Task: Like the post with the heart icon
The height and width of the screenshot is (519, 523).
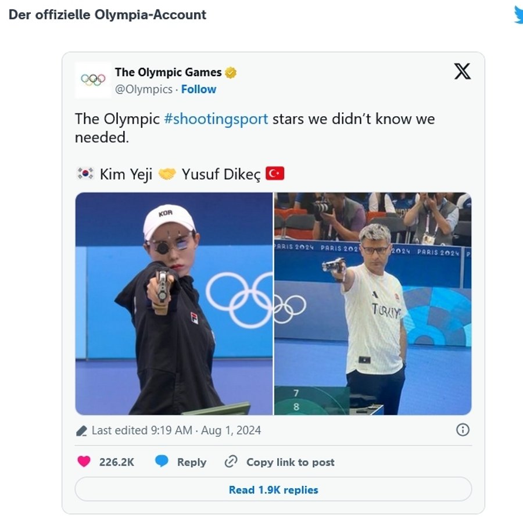Action: click(84, 462)
